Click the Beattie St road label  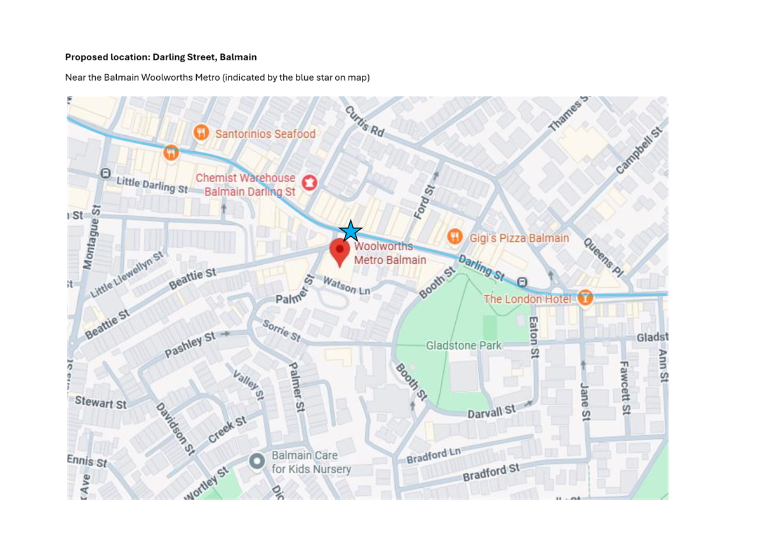click(192, 278)
